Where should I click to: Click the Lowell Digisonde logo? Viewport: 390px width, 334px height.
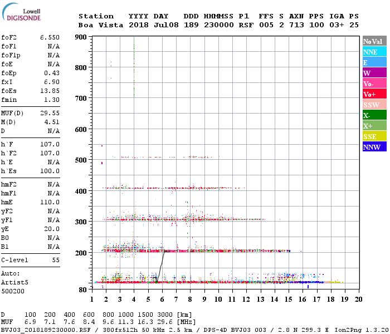click(x=21, y=12)
